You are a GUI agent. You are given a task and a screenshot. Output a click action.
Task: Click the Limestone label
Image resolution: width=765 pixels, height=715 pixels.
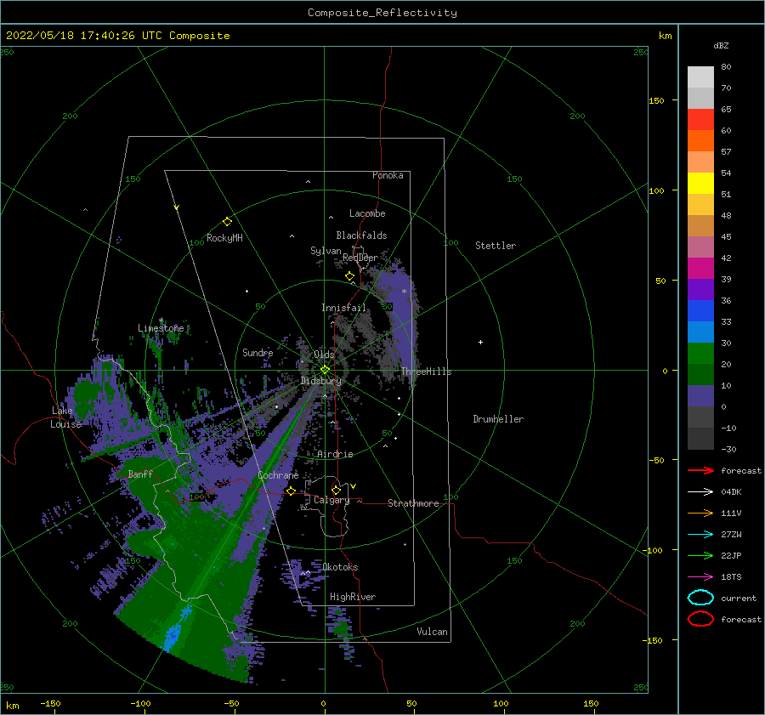[161, 328]
